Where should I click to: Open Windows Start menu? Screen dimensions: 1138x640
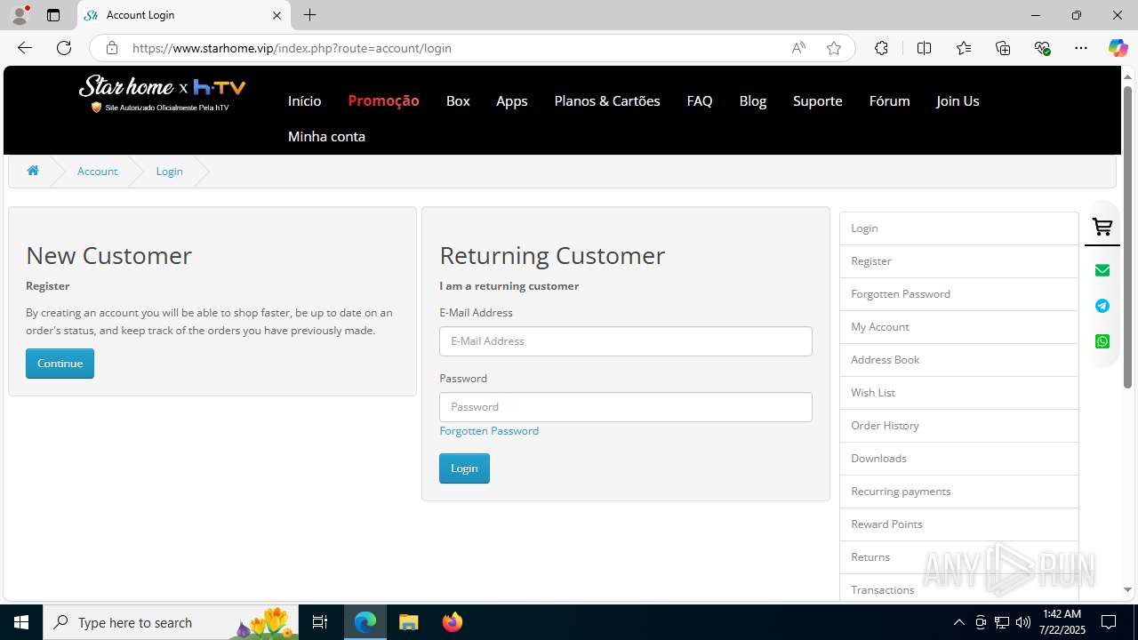(x=21, y=622)
